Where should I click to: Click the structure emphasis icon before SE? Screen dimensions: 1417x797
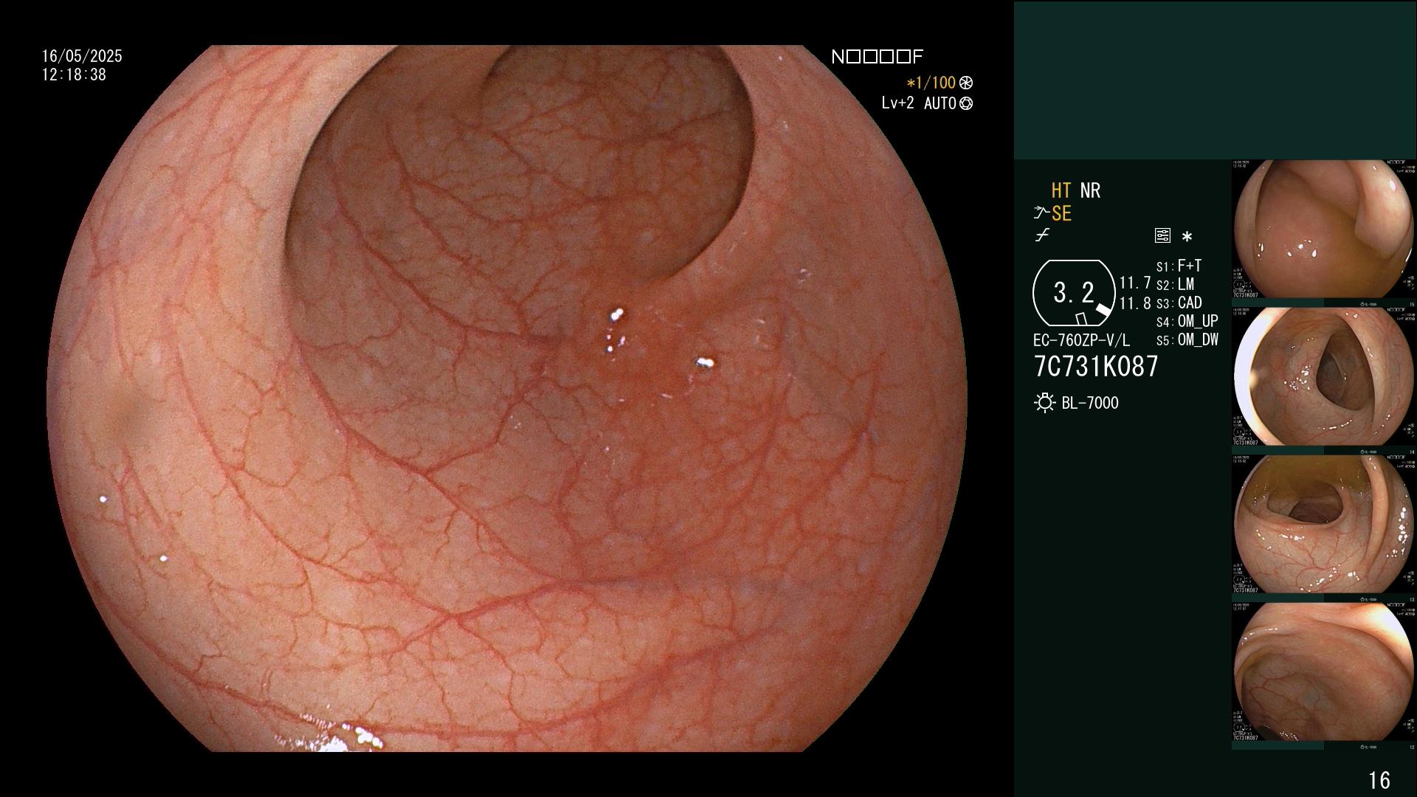[1041, 213]
